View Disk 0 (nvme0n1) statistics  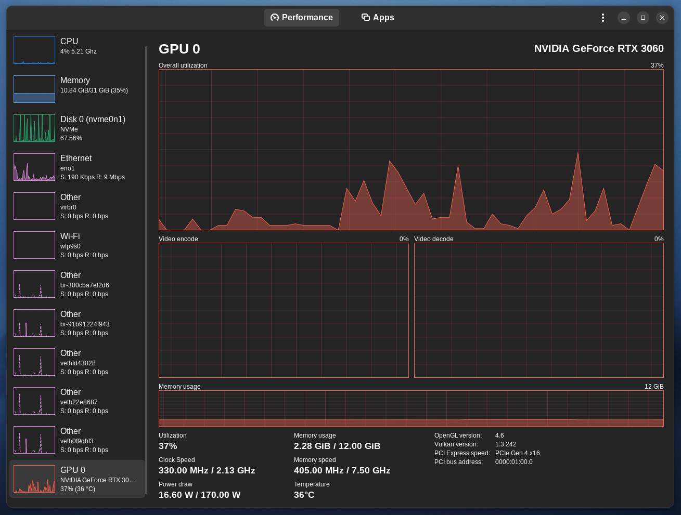click(34, 128)
